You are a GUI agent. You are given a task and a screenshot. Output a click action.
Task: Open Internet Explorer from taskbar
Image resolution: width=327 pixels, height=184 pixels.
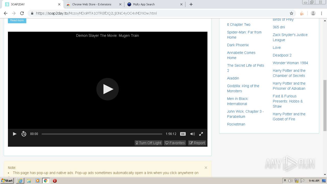pyautogui.click(x=20, y=181)
